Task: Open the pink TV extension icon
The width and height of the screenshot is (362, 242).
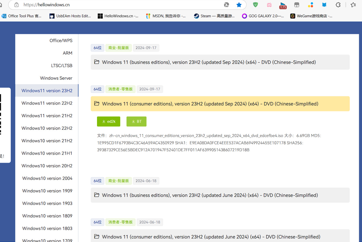Action: click(269, 5)
